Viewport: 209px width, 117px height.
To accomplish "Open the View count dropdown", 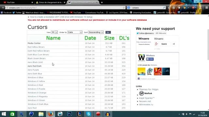I will click(x=54, y=32).
